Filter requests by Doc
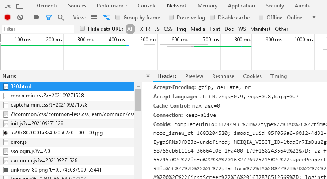Viewport: 327px width, 179px height. tap(229, 29)
